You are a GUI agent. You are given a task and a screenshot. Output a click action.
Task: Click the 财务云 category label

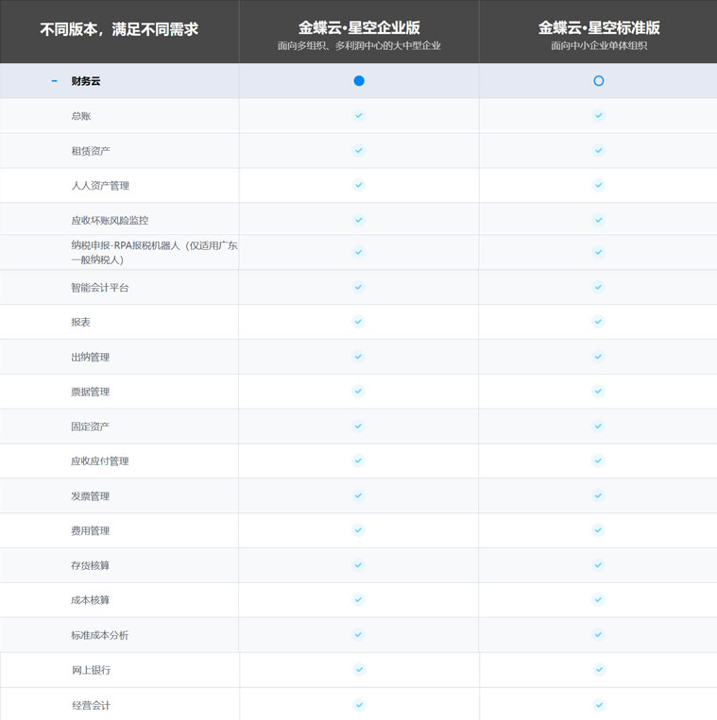(86, 81)
